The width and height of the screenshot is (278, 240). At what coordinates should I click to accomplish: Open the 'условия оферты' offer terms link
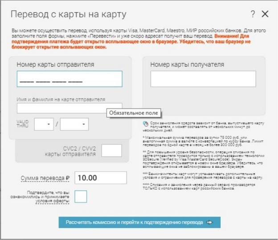[x=52, y=201]
